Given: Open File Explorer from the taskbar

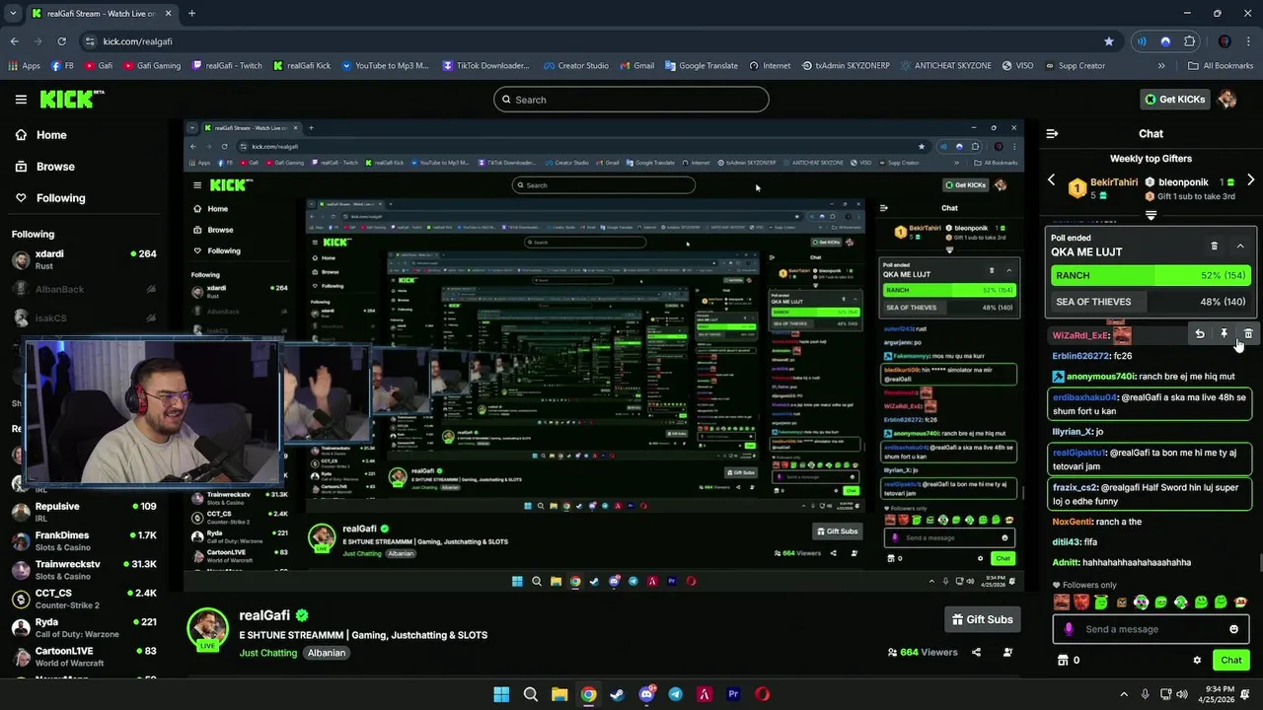Looking at the screenshot, I should 559,694.
